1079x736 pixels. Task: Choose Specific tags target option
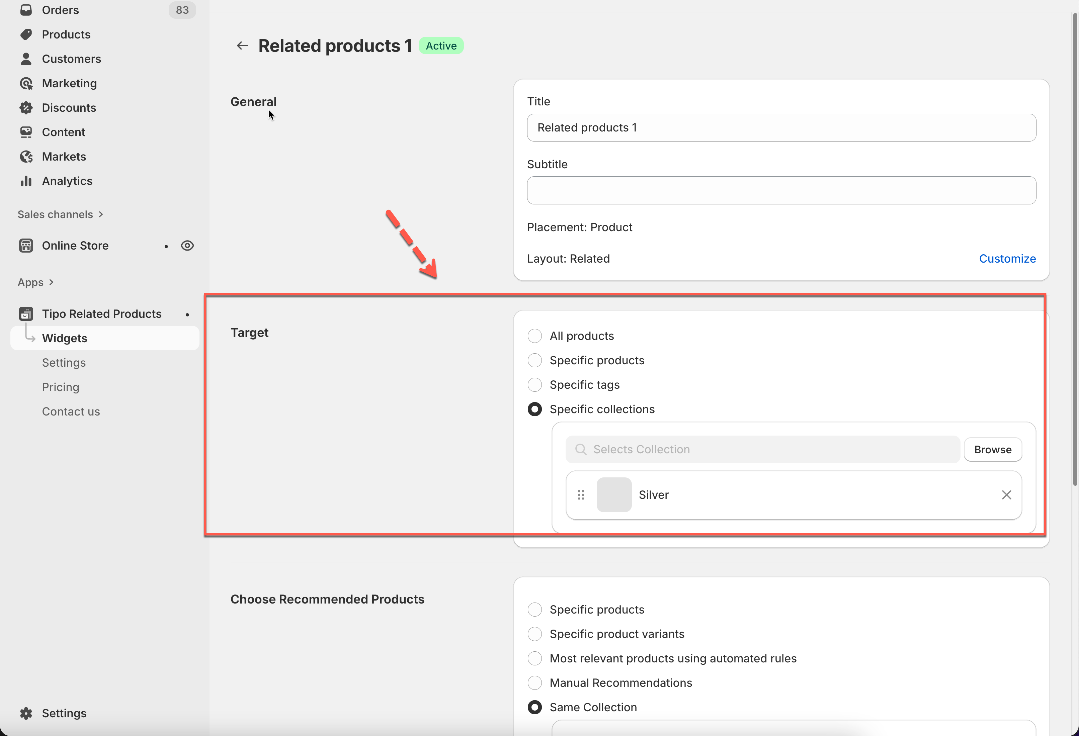(534, 385)
